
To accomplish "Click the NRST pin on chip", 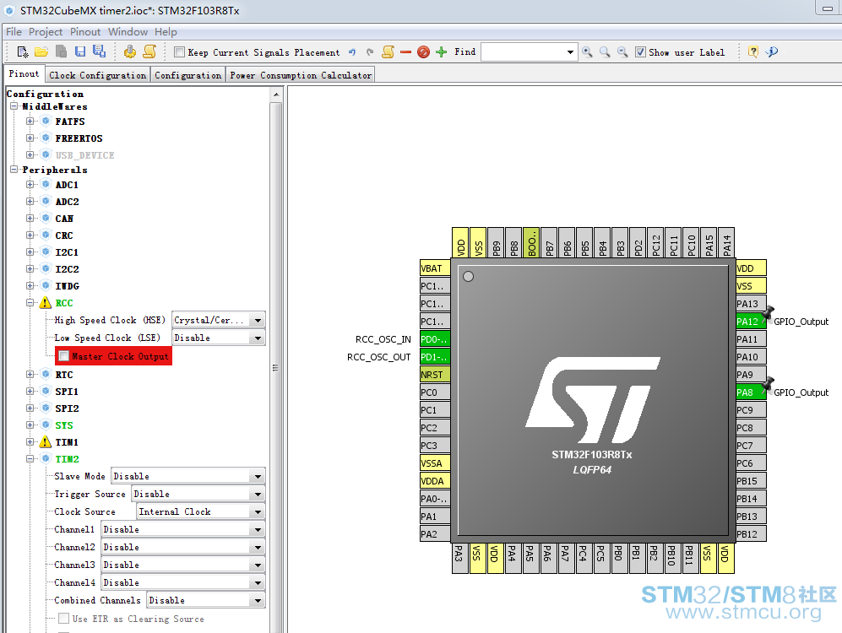I will [x=434, y=375].
